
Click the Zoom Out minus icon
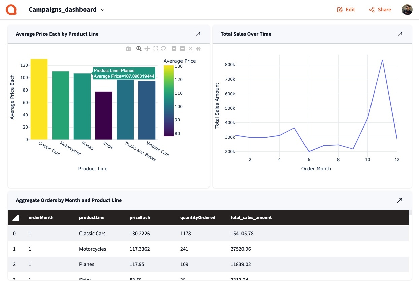point(182,49)
